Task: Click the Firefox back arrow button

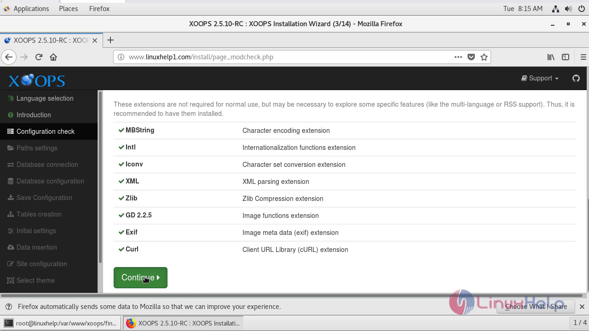Action: point(9,57)
